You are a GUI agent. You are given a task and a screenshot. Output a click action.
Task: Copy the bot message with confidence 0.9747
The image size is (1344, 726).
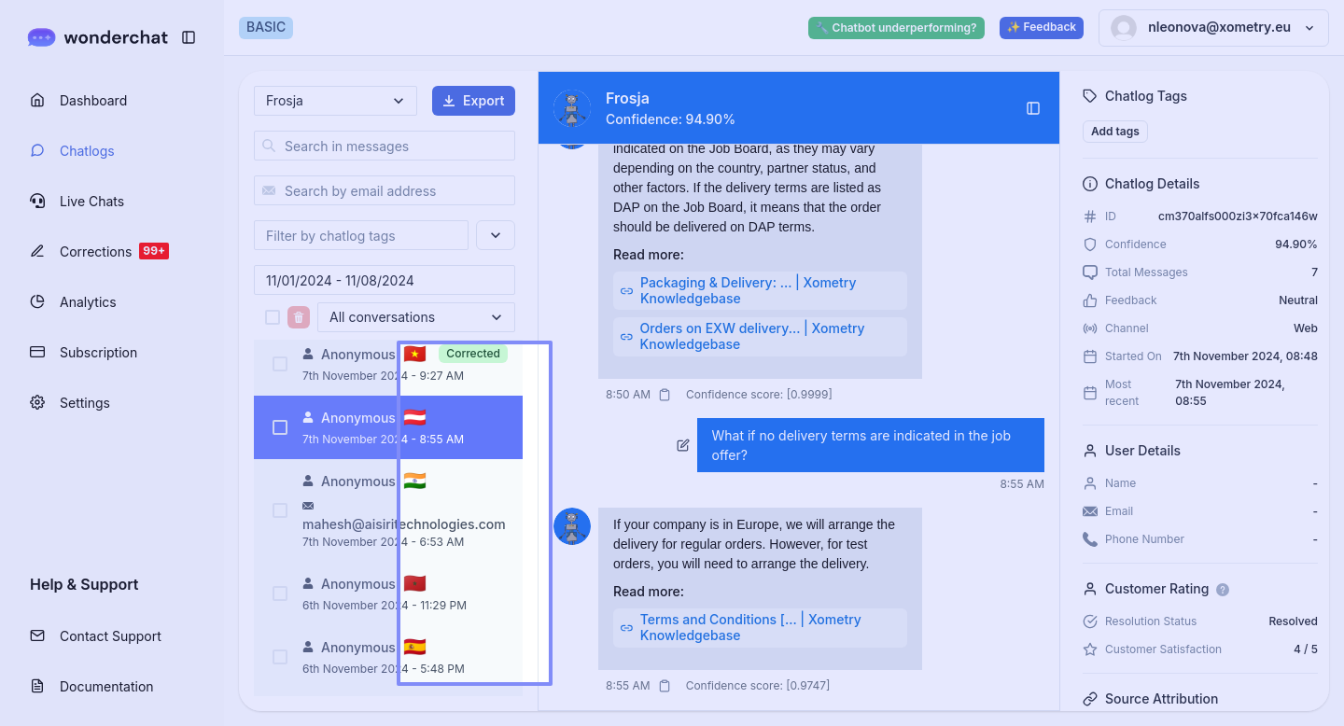(665, 686)
